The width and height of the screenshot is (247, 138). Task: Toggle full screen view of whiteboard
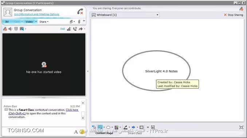pos(241,127)
